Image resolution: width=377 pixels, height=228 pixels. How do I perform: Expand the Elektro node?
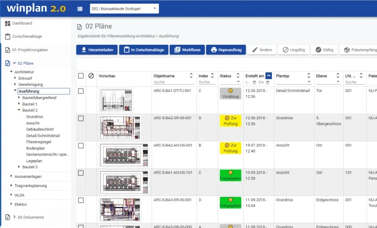[11, 204]
